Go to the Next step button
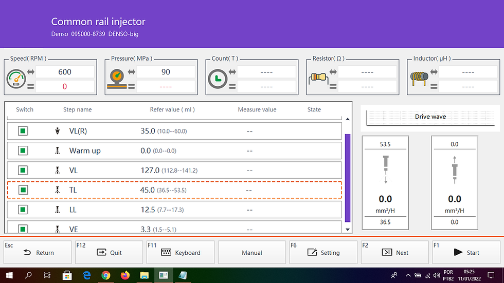The image size is (504, 283). [395, 253]
